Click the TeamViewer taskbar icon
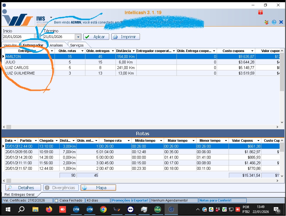The width and height of the screenshot is (286, 216). point(130,209)
